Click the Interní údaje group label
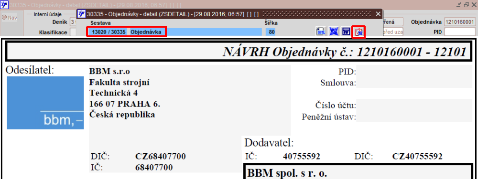This screenshot has width=478, height=180. 47,14
